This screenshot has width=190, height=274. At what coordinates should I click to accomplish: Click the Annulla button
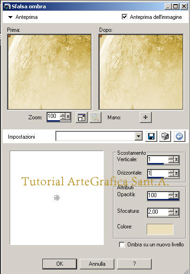point(97,264)
